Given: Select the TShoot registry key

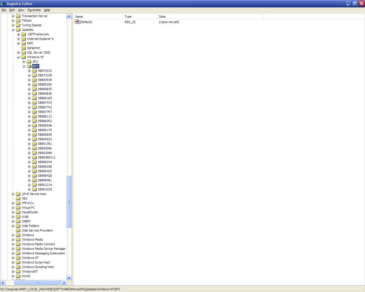Looking at the screenshot, I should [x=27, y=21].
